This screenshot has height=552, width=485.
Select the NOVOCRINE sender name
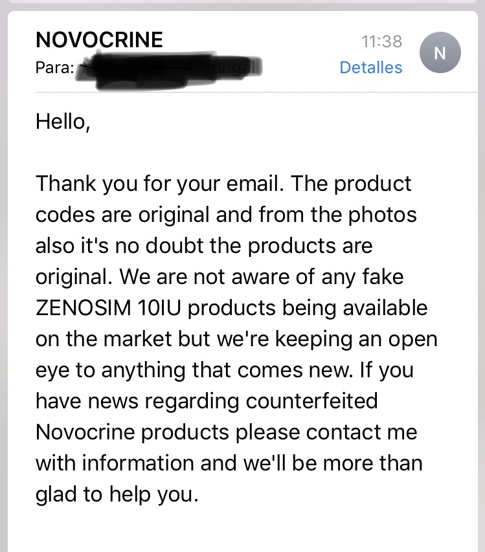tap(99, 39)
